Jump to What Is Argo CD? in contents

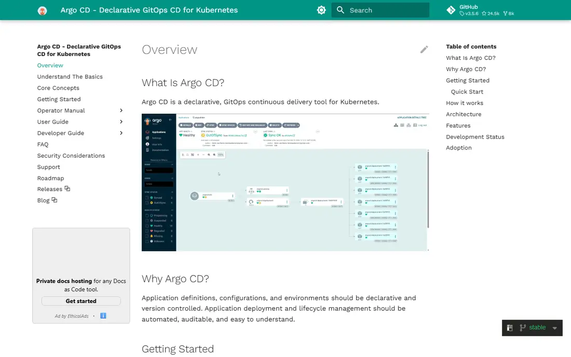pos(470,58)
